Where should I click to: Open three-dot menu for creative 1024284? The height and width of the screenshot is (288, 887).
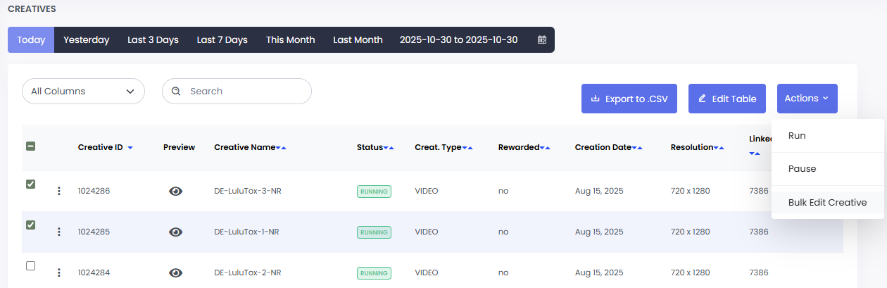(x=59, y=273)
